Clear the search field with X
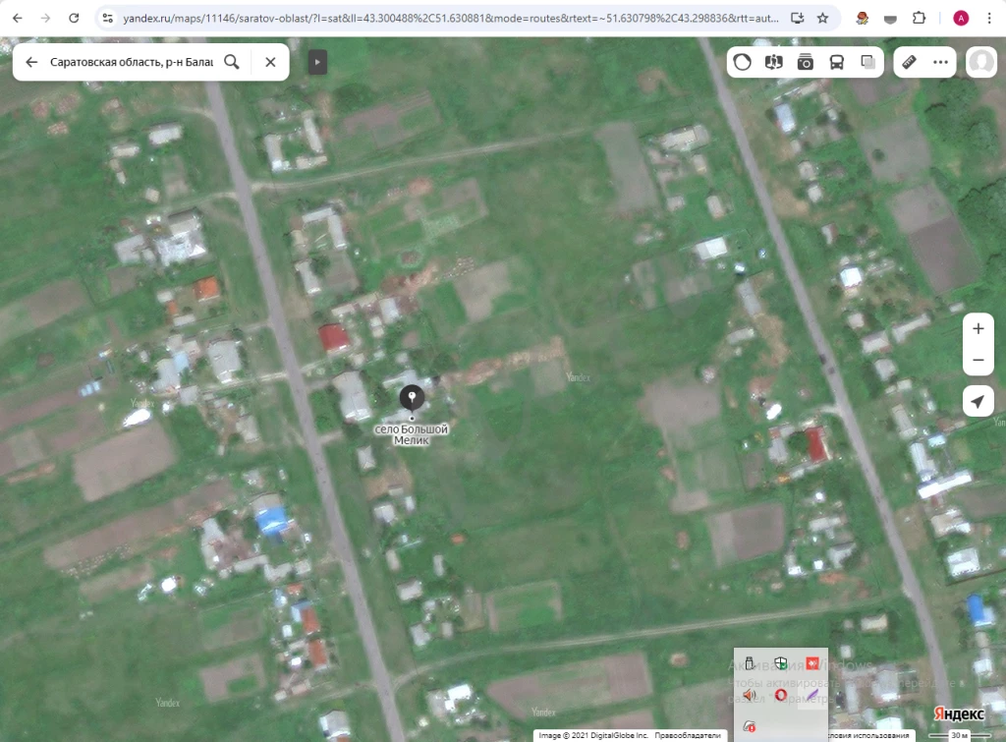Image resolution: width=1006 pixels, height=742 pixels. (270, 62)
